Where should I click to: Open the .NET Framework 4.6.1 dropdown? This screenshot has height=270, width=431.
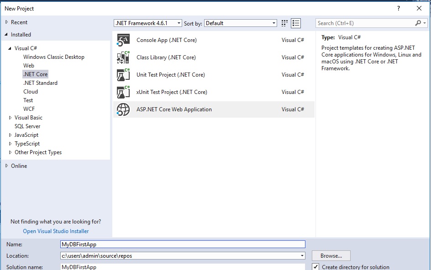(179, 22)
